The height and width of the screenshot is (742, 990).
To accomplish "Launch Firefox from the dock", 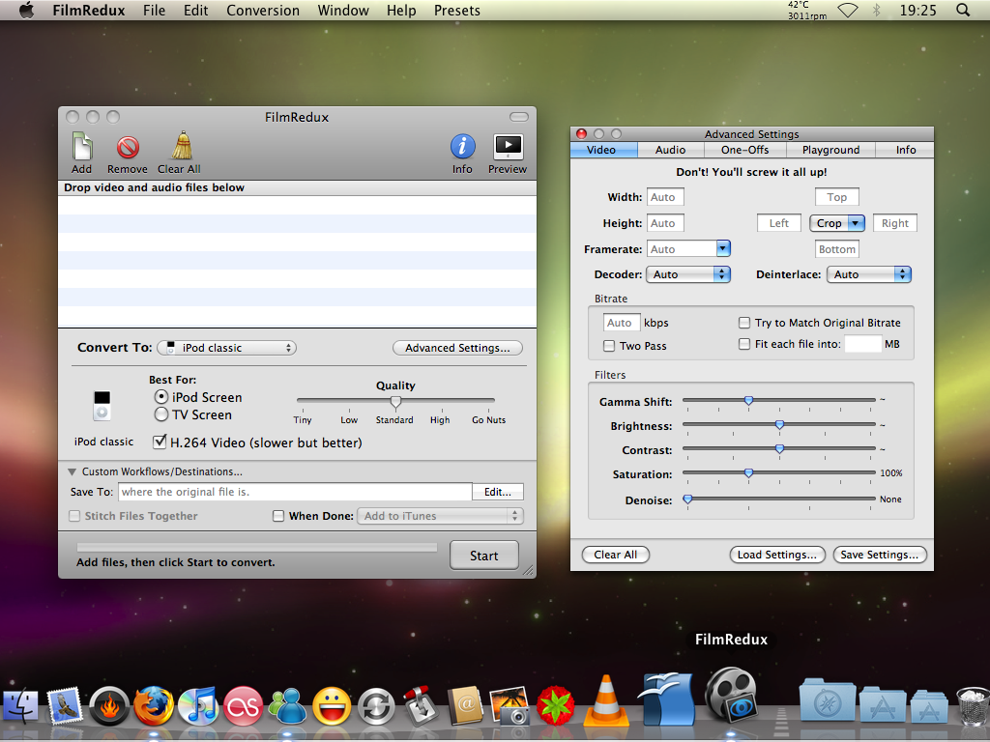I will point(153,706).
